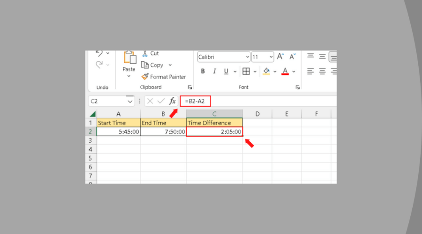The image size is (422, 234).
Task: Expand the Paste options arrow
Action: point(129,76)
